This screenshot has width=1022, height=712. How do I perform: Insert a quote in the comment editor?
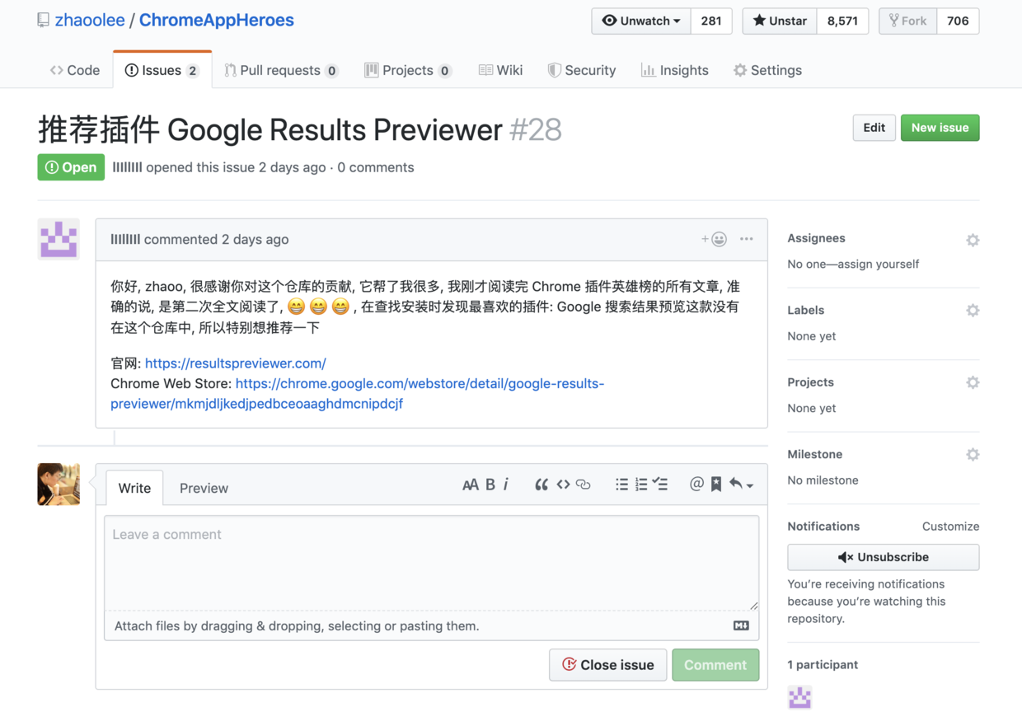tap(541, 485)
